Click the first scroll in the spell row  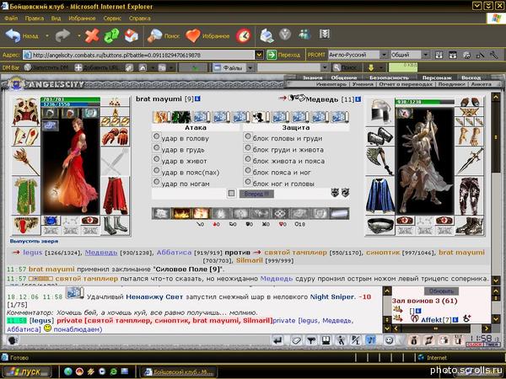click(x=161, y=117)
